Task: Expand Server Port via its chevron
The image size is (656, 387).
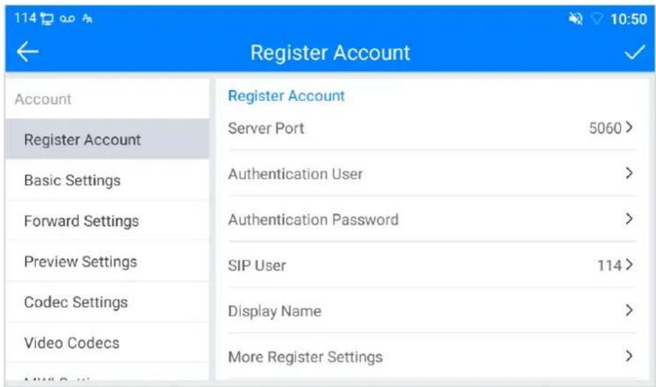Action: tap(629, 127)
